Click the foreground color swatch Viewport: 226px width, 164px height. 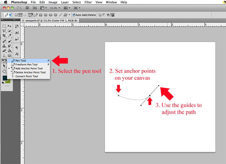[x=5, y=78]
